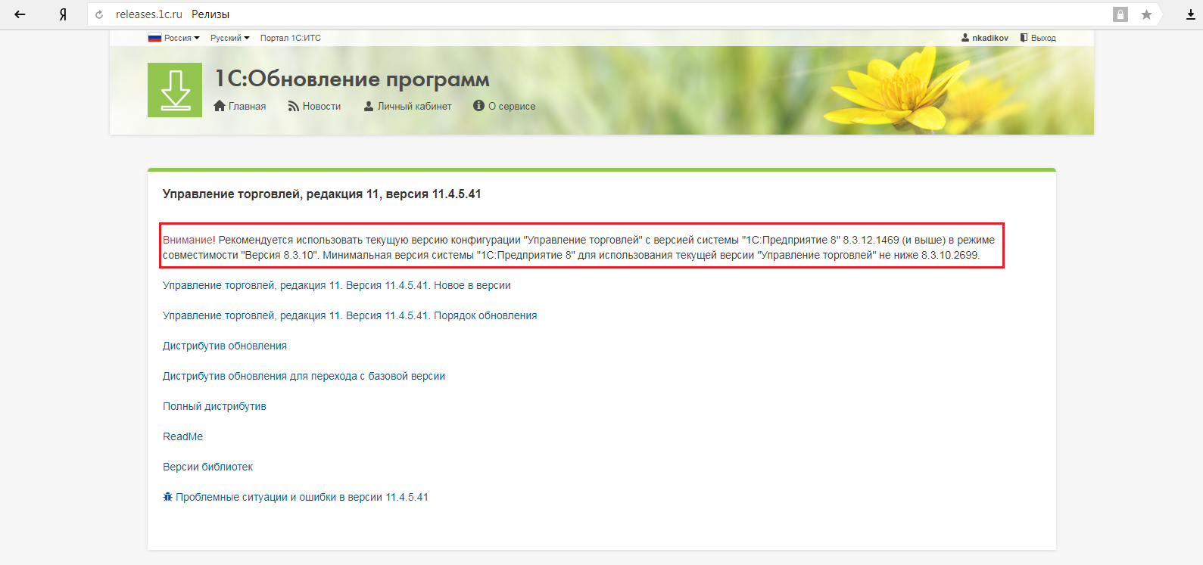Open the 'Порядок обновления' link
Screen dimensions: 1203x565
pyautogui.click(x=350, y=315)
